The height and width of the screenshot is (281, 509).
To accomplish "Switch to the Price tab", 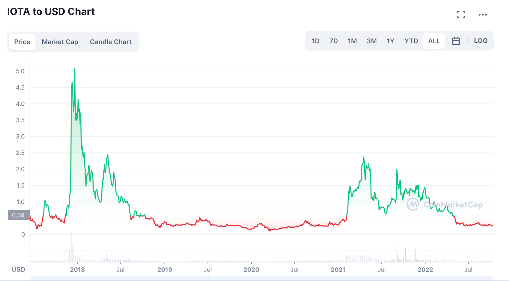I will 22,42.
